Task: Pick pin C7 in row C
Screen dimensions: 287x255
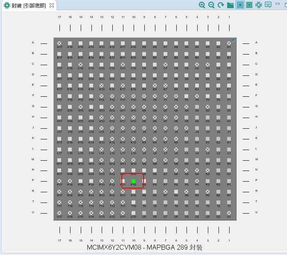Action: [165, 64]
